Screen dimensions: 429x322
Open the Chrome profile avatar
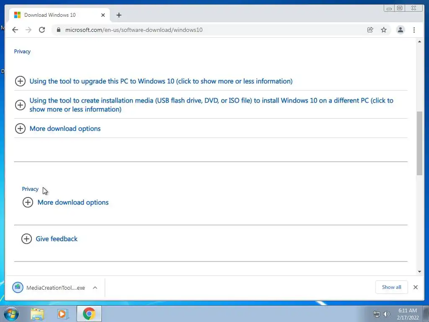pos(400,30)
